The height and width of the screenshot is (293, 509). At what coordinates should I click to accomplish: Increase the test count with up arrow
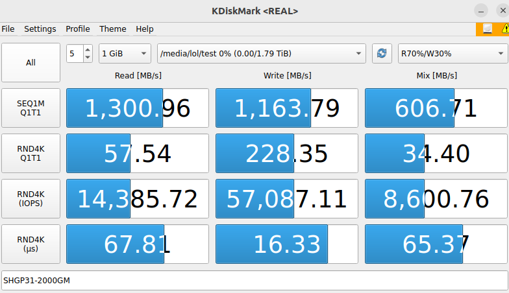pos(88,50)
